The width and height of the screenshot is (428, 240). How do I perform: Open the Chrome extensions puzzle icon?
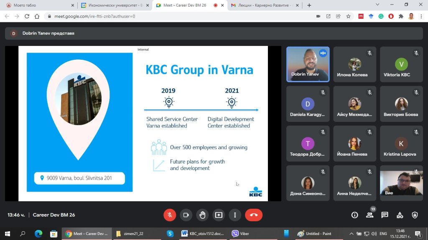tap(401, 16)
